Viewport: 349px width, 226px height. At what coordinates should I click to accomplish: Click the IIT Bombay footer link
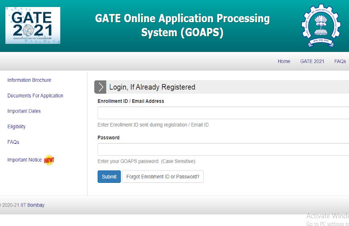(x=32, y=205)
